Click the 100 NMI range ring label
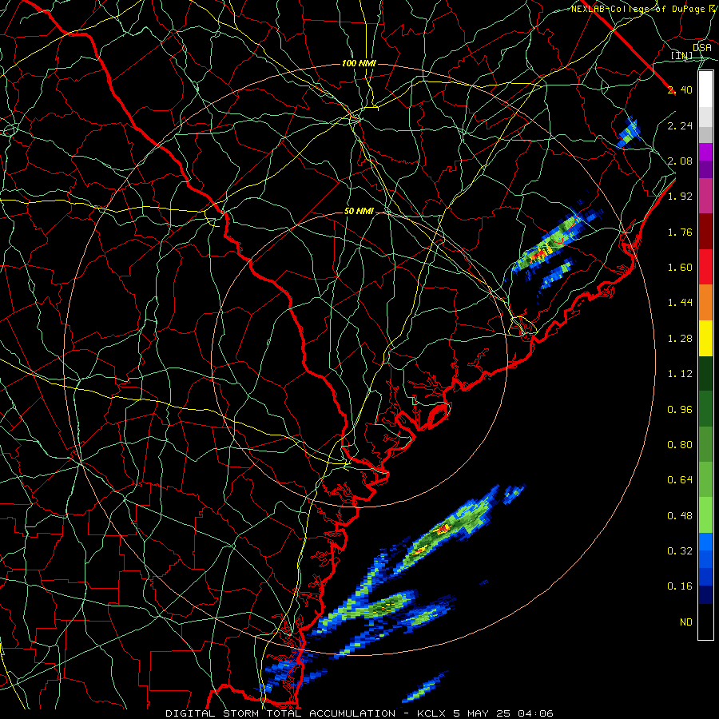The width and height of the screenshot is (719, 719). pos(359,63)
